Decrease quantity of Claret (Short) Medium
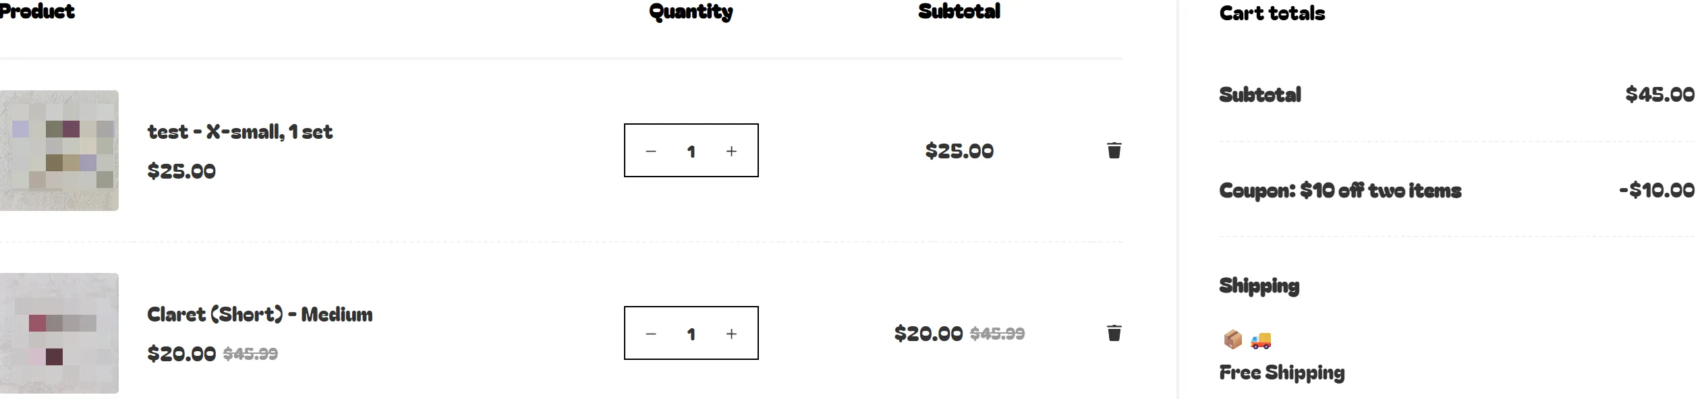The width and height of the screenshot is (1708, 399). click(650, 334)
